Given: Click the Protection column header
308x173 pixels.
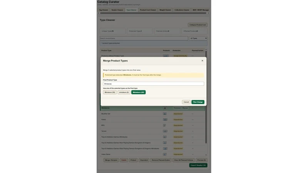Looking at the screenshot, I should pyautogui.click(x=176, y=50).
